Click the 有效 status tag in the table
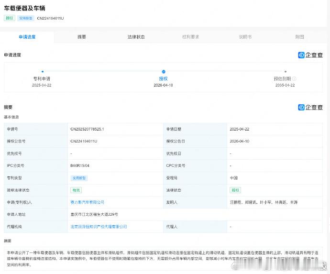The image size is (330, 274). [x=76, y=190]
